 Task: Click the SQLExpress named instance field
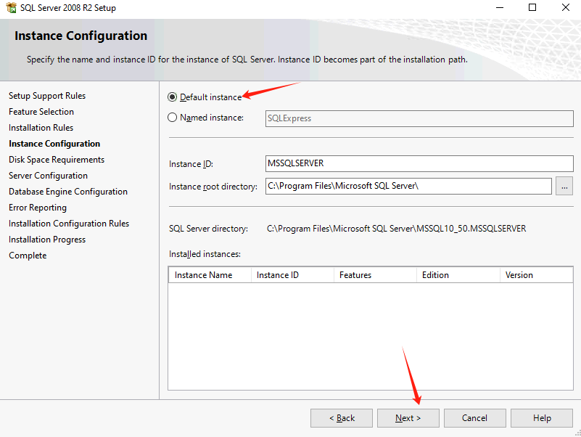419,118
